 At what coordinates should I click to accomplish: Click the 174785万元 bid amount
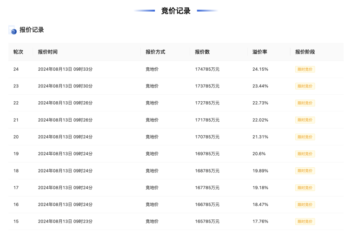(x=207, y=69)
